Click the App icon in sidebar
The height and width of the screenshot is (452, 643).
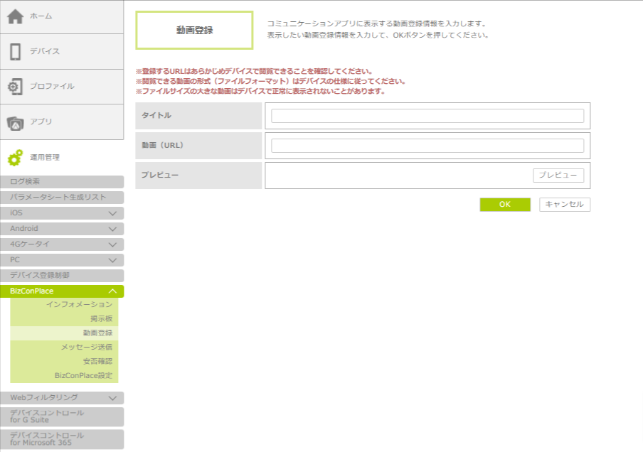(16, 122)
